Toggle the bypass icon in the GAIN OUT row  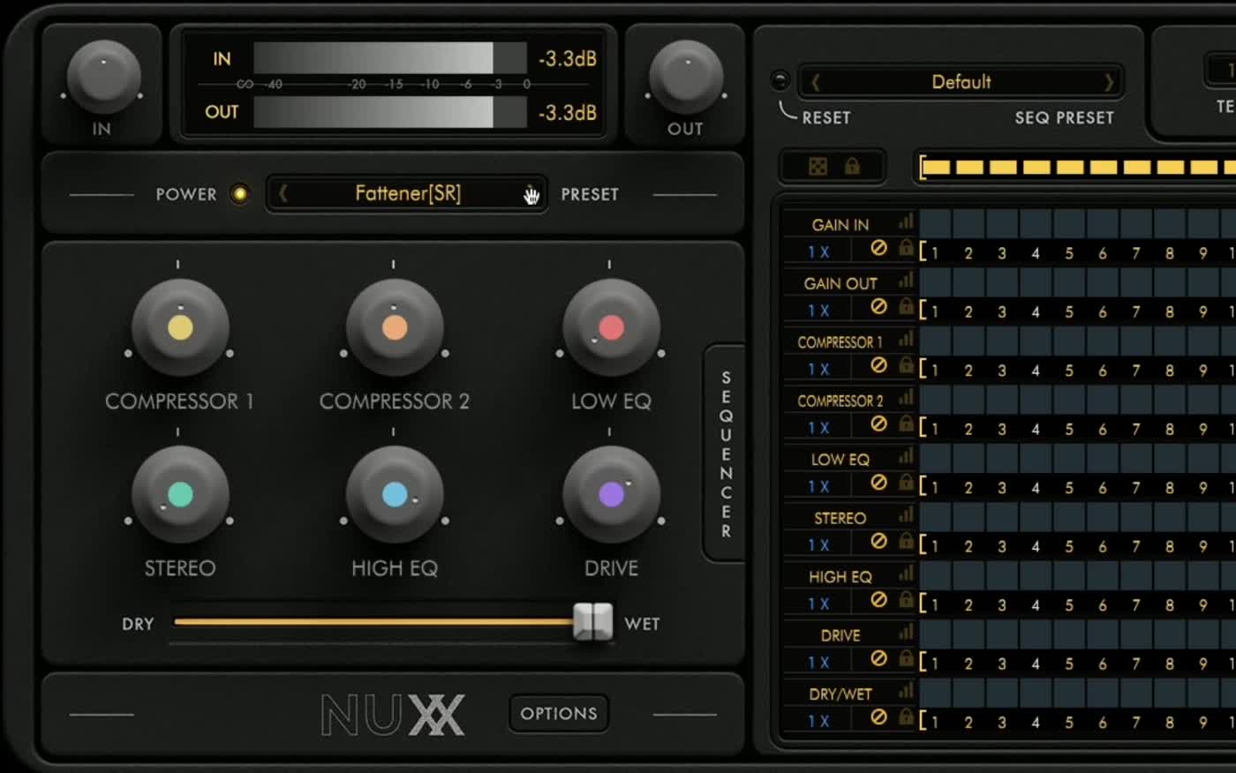pos(878,306)
